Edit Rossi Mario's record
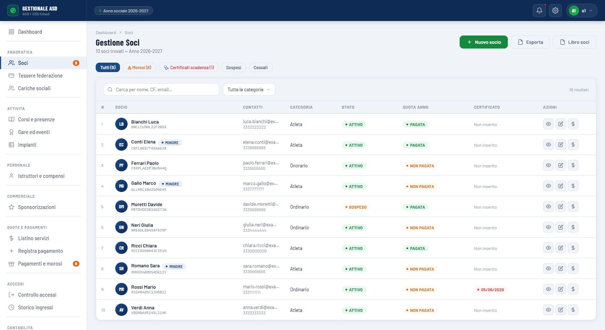Screen dimensions: 605x330 point(561,289)
